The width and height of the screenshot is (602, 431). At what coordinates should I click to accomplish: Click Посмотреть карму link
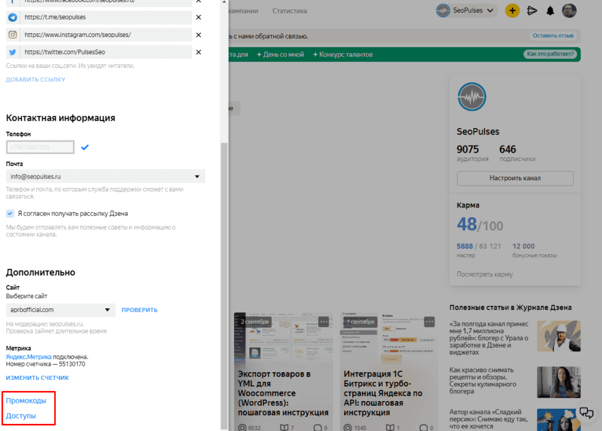coord(484,274)
